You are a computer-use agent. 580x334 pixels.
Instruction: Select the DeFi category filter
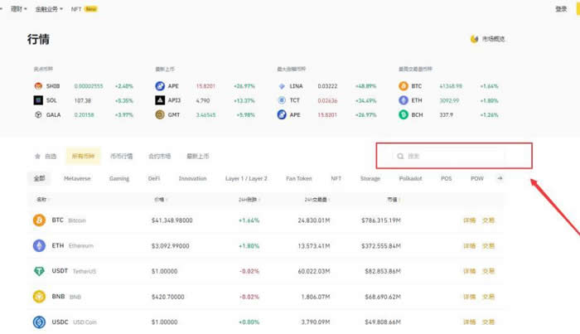pyautogui.click(x=154, y=178)
